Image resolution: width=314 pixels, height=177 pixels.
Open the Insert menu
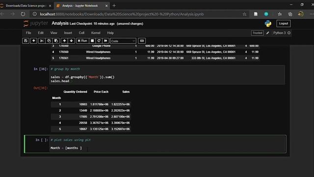point(68,33)
